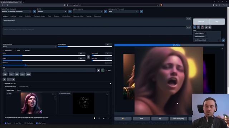This screenshot has height=128, width=229.
Task: Open the Sampling method dropdown
Action: tap(29, 47)
